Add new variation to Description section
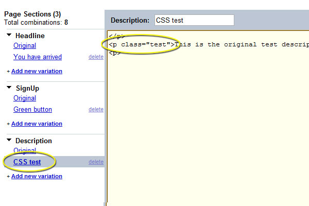The width and height of the screenshot is (309, 206). 37,176
